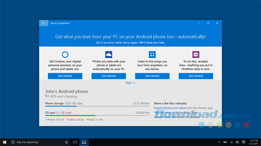Viewport: 261px width, 146px height.
Task: Click the Photos 4.78 GB legend entry
Action: [55, 120]
